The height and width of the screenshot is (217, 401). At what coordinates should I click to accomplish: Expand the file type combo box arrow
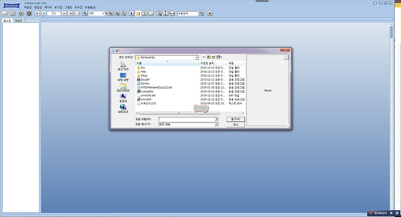click(216, 125)
